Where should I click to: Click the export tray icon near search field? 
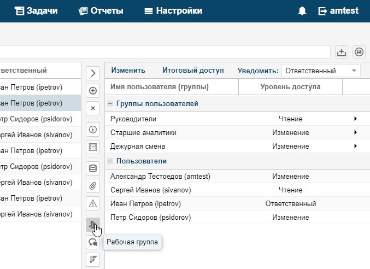(342, 52)
